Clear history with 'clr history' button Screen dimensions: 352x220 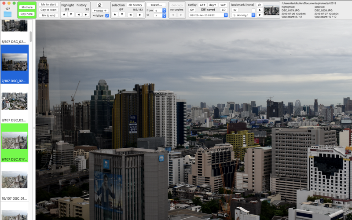click(x=136, y=5)
